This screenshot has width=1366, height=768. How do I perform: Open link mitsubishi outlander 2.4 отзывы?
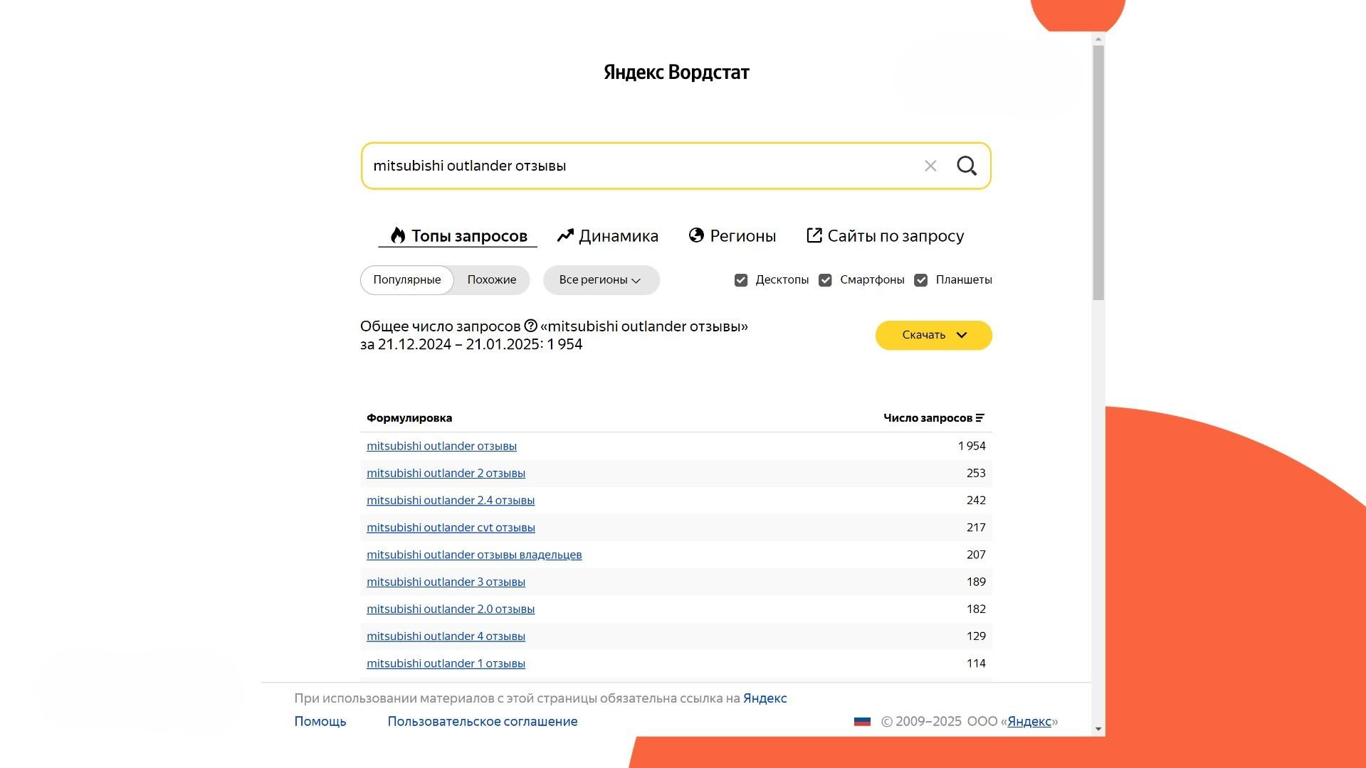point(451,501)
